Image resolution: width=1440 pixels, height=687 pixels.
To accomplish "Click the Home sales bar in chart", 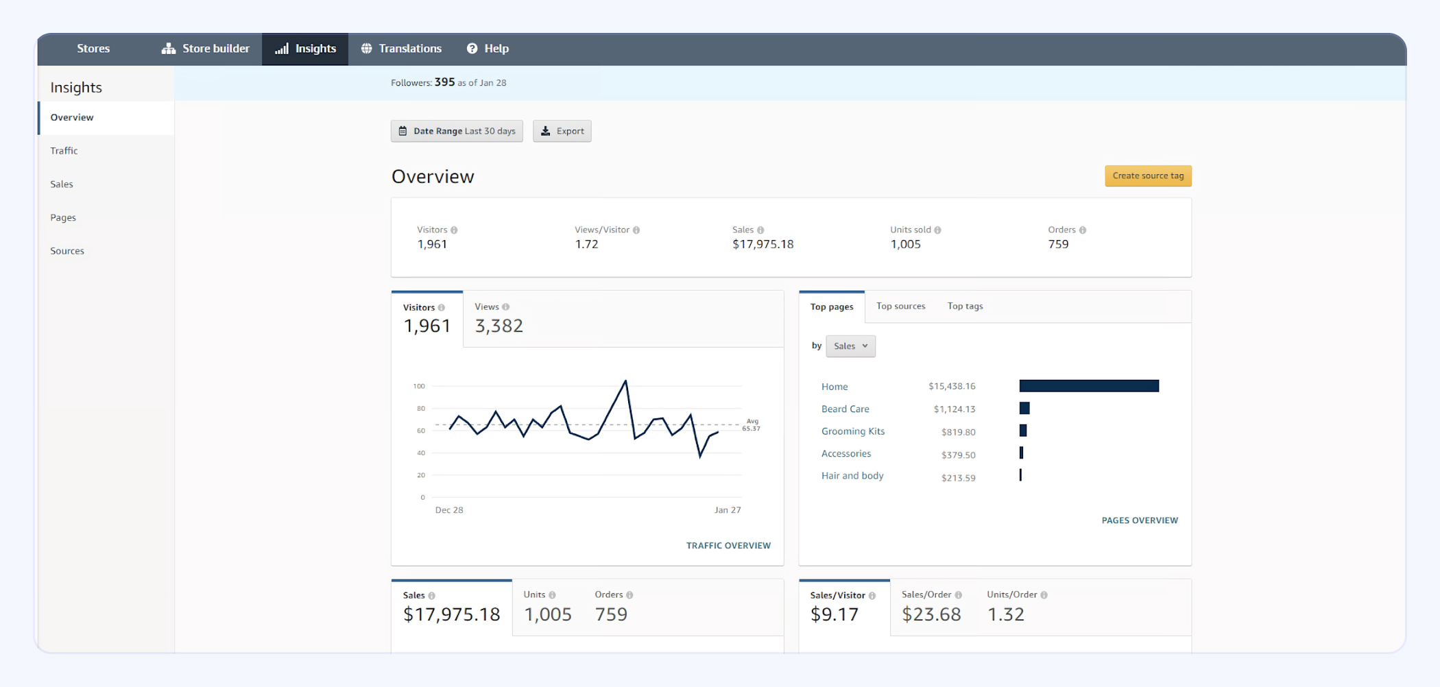I will pos(1089,386).
